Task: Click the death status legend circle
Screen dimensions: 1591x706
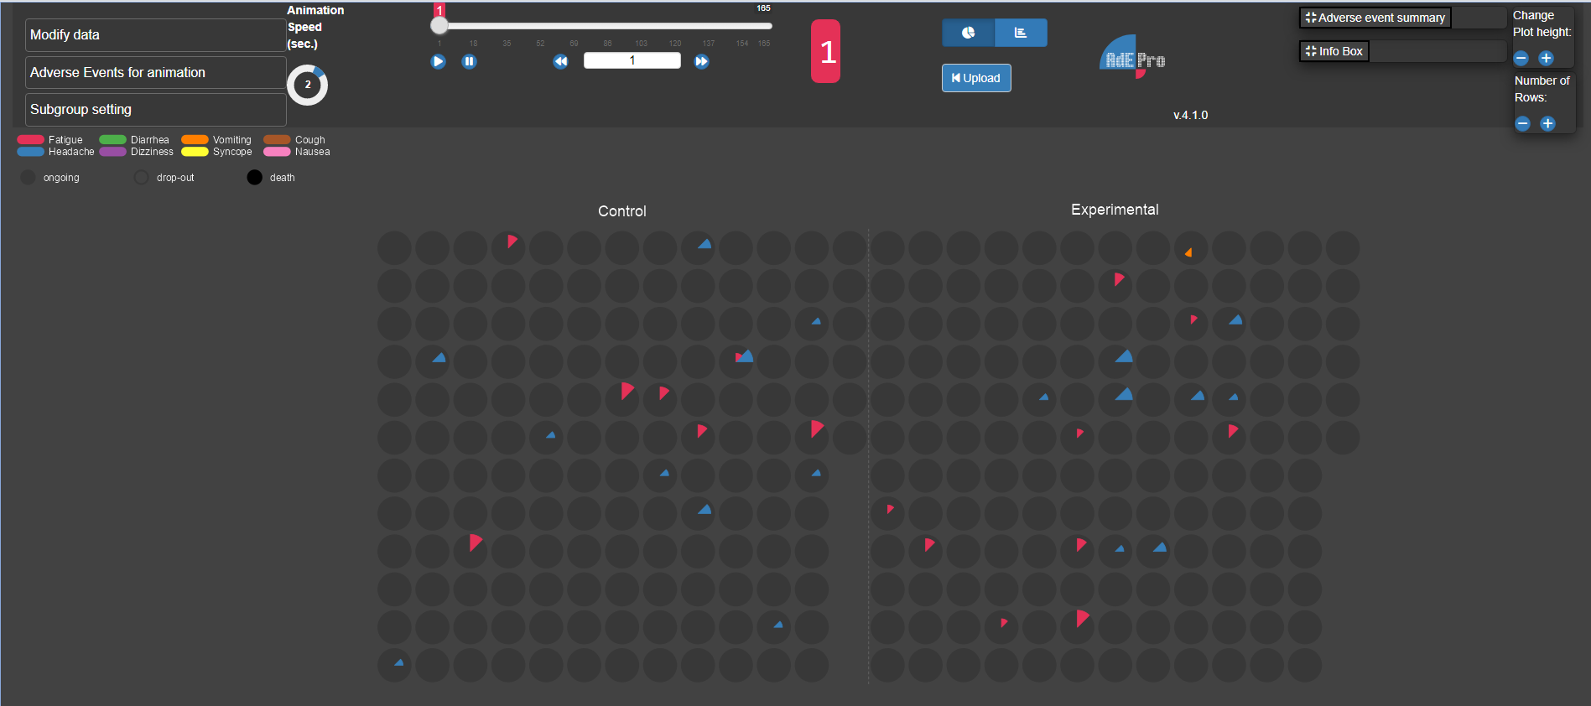Action: [x=254, y=178]
